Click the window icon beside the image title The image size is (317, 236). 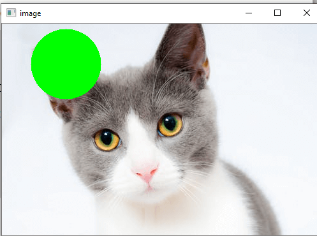[x=11, y=13]
